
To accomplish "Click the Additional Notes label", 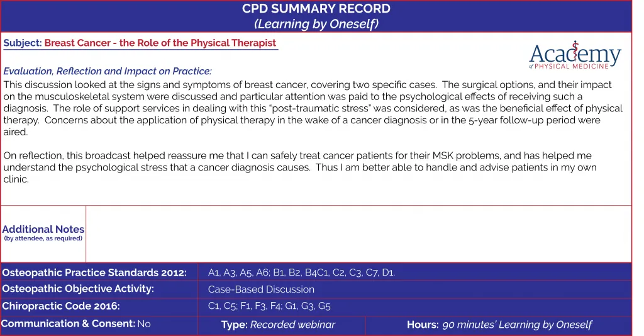I will [x=43, y=232].
